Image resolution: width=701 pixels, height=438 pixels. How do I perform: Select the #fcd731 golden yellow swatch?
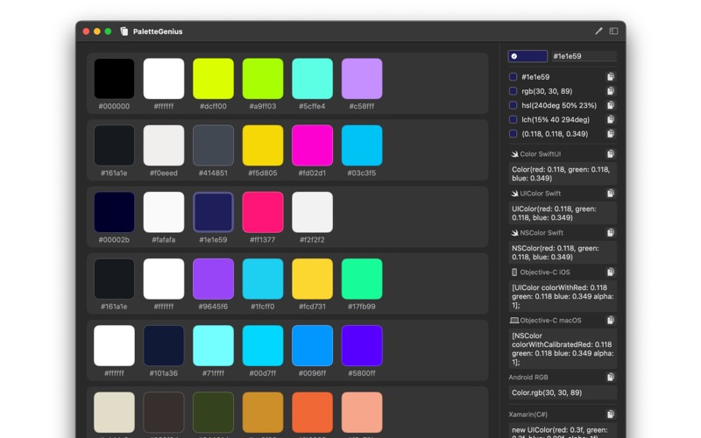click(x=312, y=279)
